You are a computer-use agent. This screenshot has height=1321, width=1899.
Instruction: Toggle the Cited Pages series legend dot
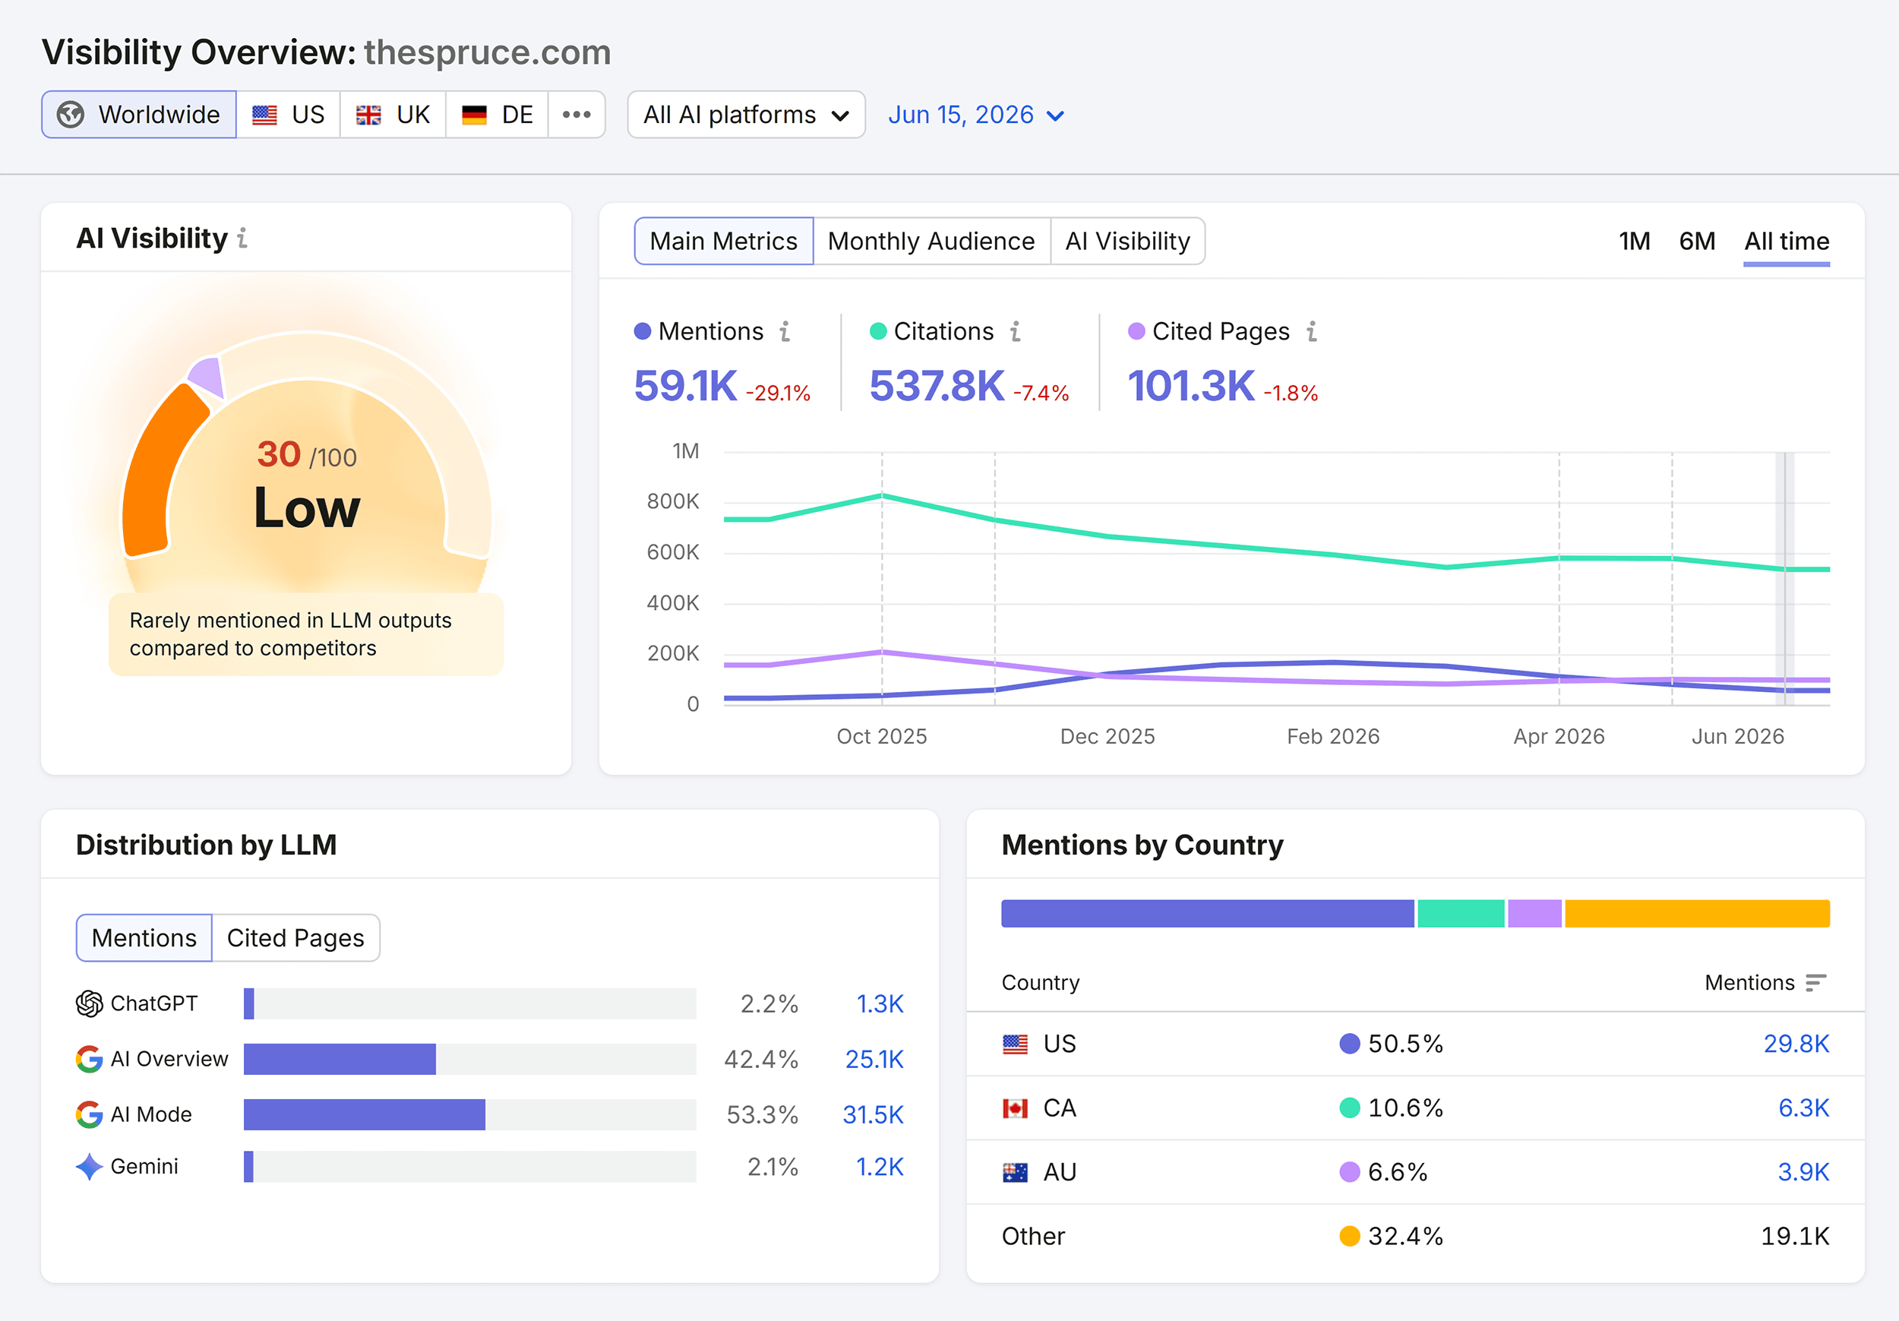coord(1136,331)
